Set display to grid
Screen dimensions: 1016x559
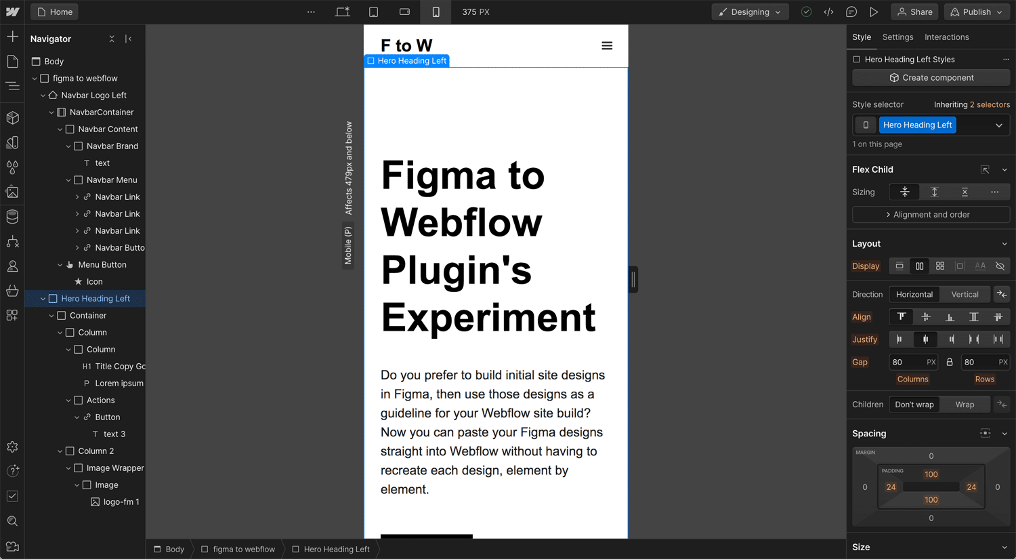click(939, 266)
